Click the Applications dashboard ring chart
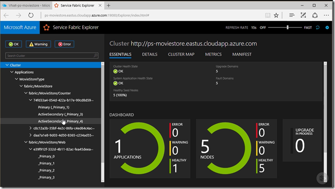Screen dimensions: 335x189 click(142, 148)
